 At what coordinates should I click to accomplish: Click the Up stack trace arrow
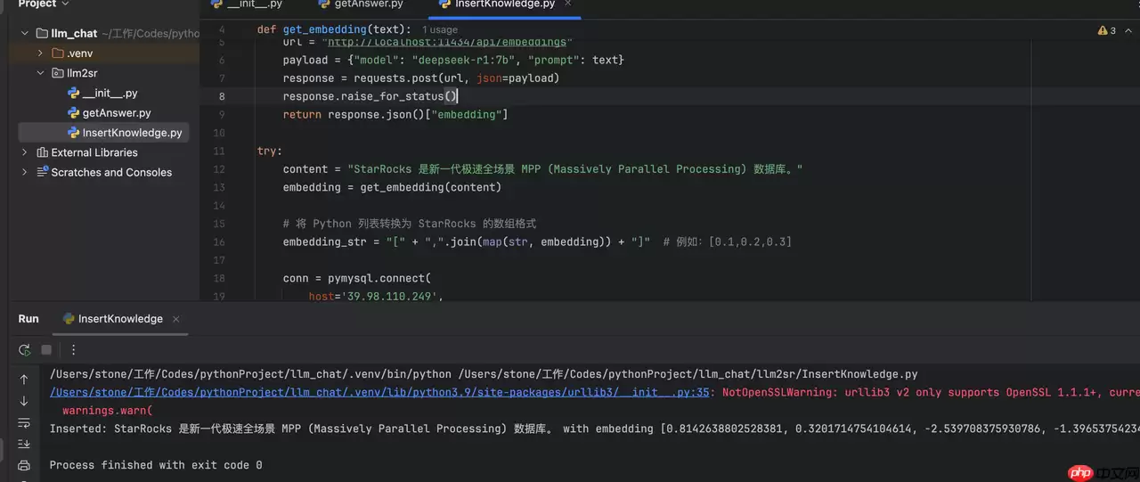tap(24, 379)
